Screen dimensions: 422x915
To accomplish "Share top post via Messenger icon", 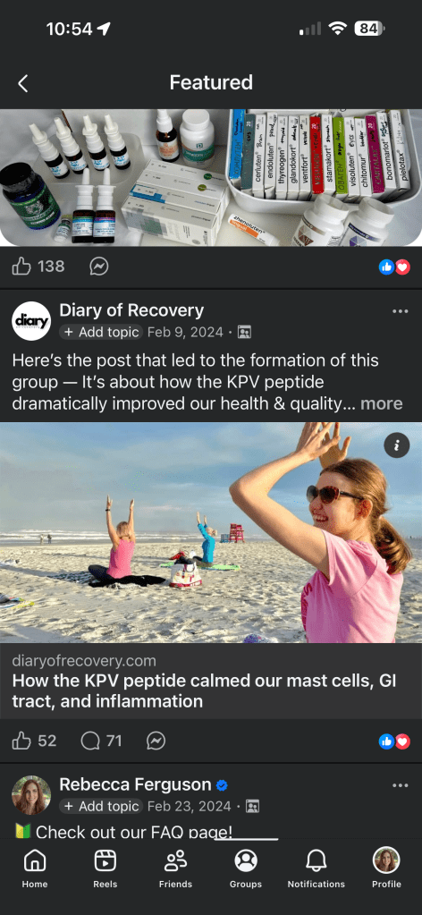I will [x=98, y=267].
